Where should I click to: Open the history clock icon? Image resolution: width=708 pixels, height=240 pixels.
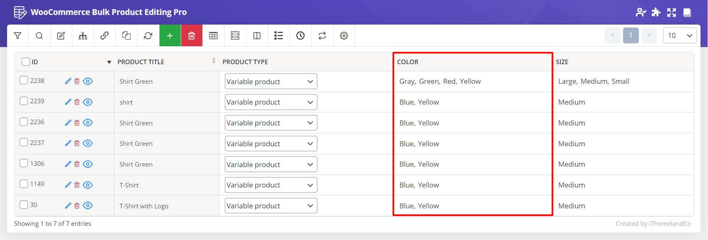[x=300, y=36]
